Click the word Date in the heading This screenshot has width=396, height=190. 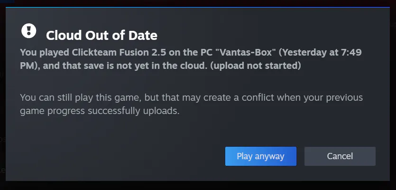143,36
